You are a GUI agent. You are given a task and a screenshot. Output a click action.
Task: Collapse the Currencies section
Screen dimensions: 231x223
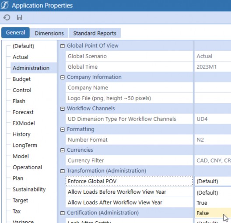(x=63, y=150)
